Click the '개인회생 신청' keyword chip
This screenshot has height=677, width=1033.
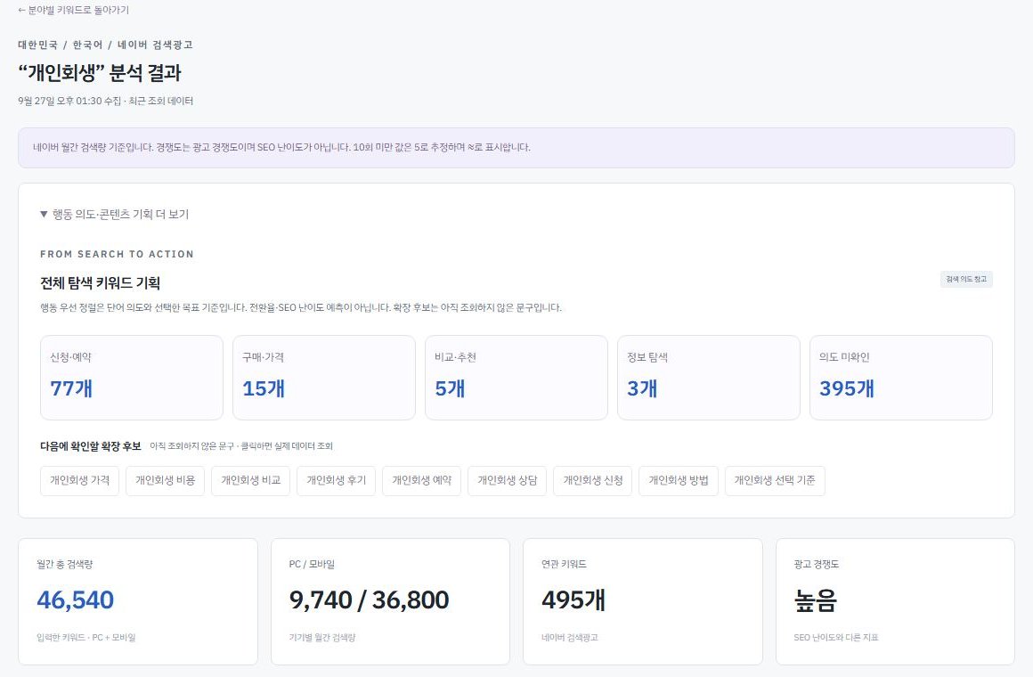pyautogui.click(x=593, y=480)
